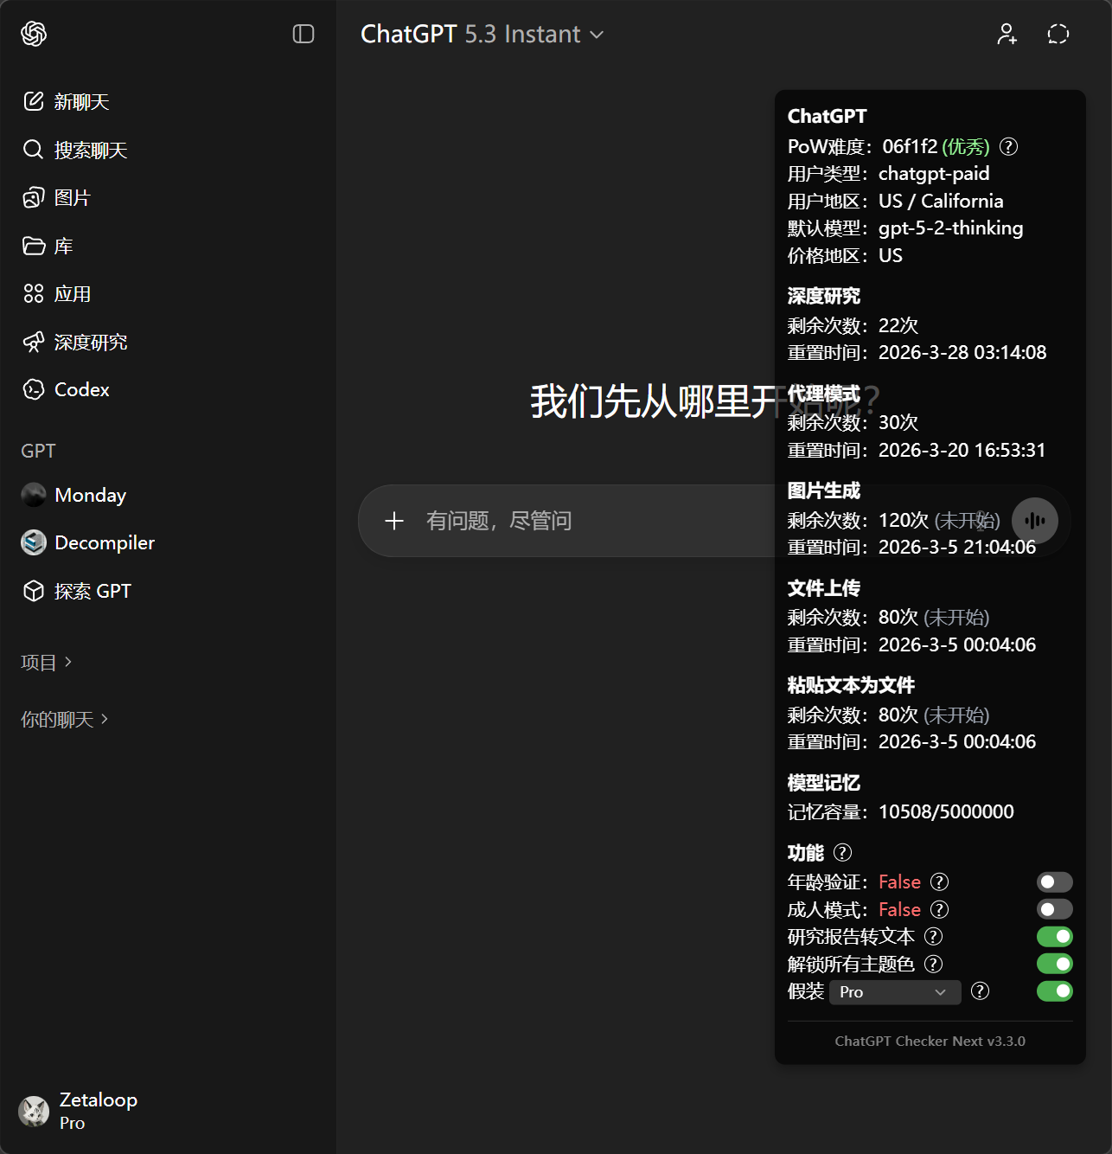Click help icon next to PoW难度
This screenshot has height=1154, width=1112.
coord(1008,146)
